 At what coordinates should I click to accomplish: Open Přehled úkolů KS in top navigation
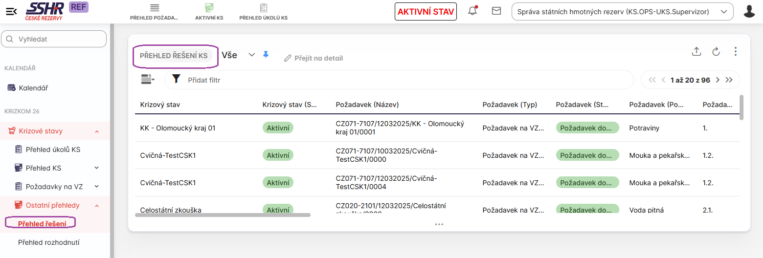pyautogui.click(x=263, y=12)
